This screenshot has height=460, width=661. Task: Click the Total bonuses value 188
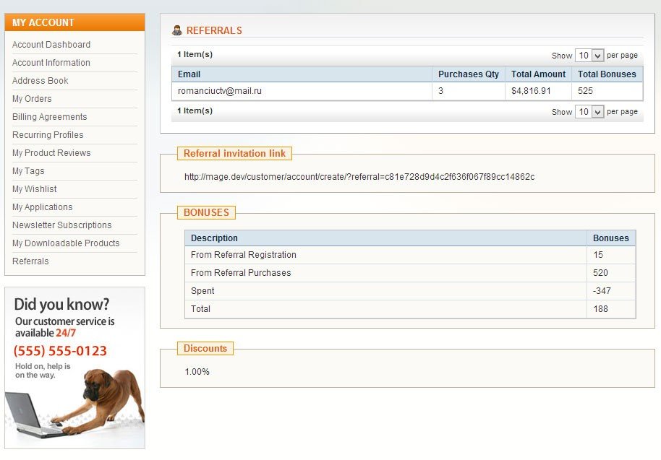[x=600, y=309]
